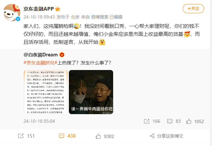Click the post timestamp 24-10-18 09:43

(x=39, y=17)
